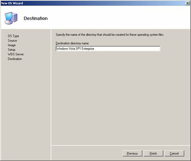Click the 'Destination directory name:' label
The image size is (191, 161).
pos(73,43)
